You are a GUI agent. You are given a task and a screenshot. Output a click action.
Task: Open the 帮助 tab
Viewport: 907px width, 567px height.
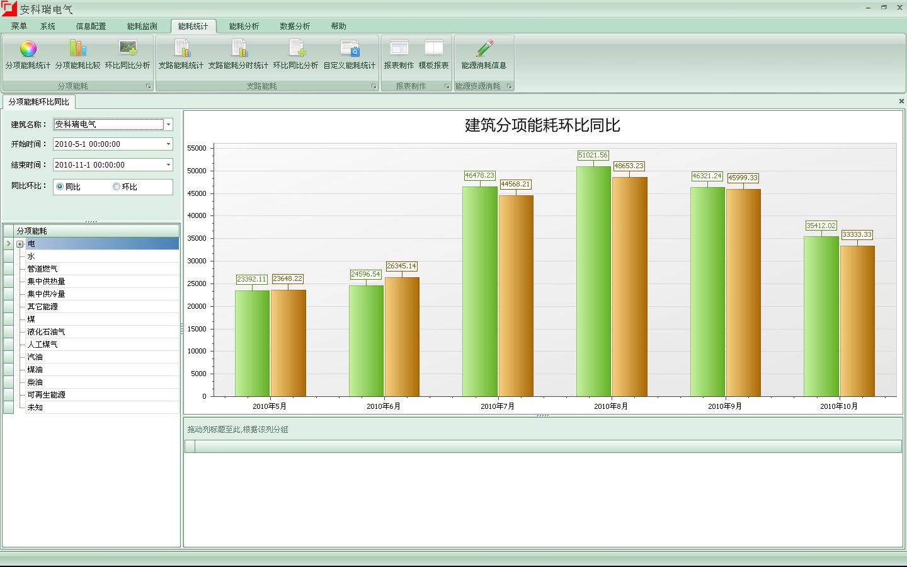pyautogui.click(x=338, y=26)
